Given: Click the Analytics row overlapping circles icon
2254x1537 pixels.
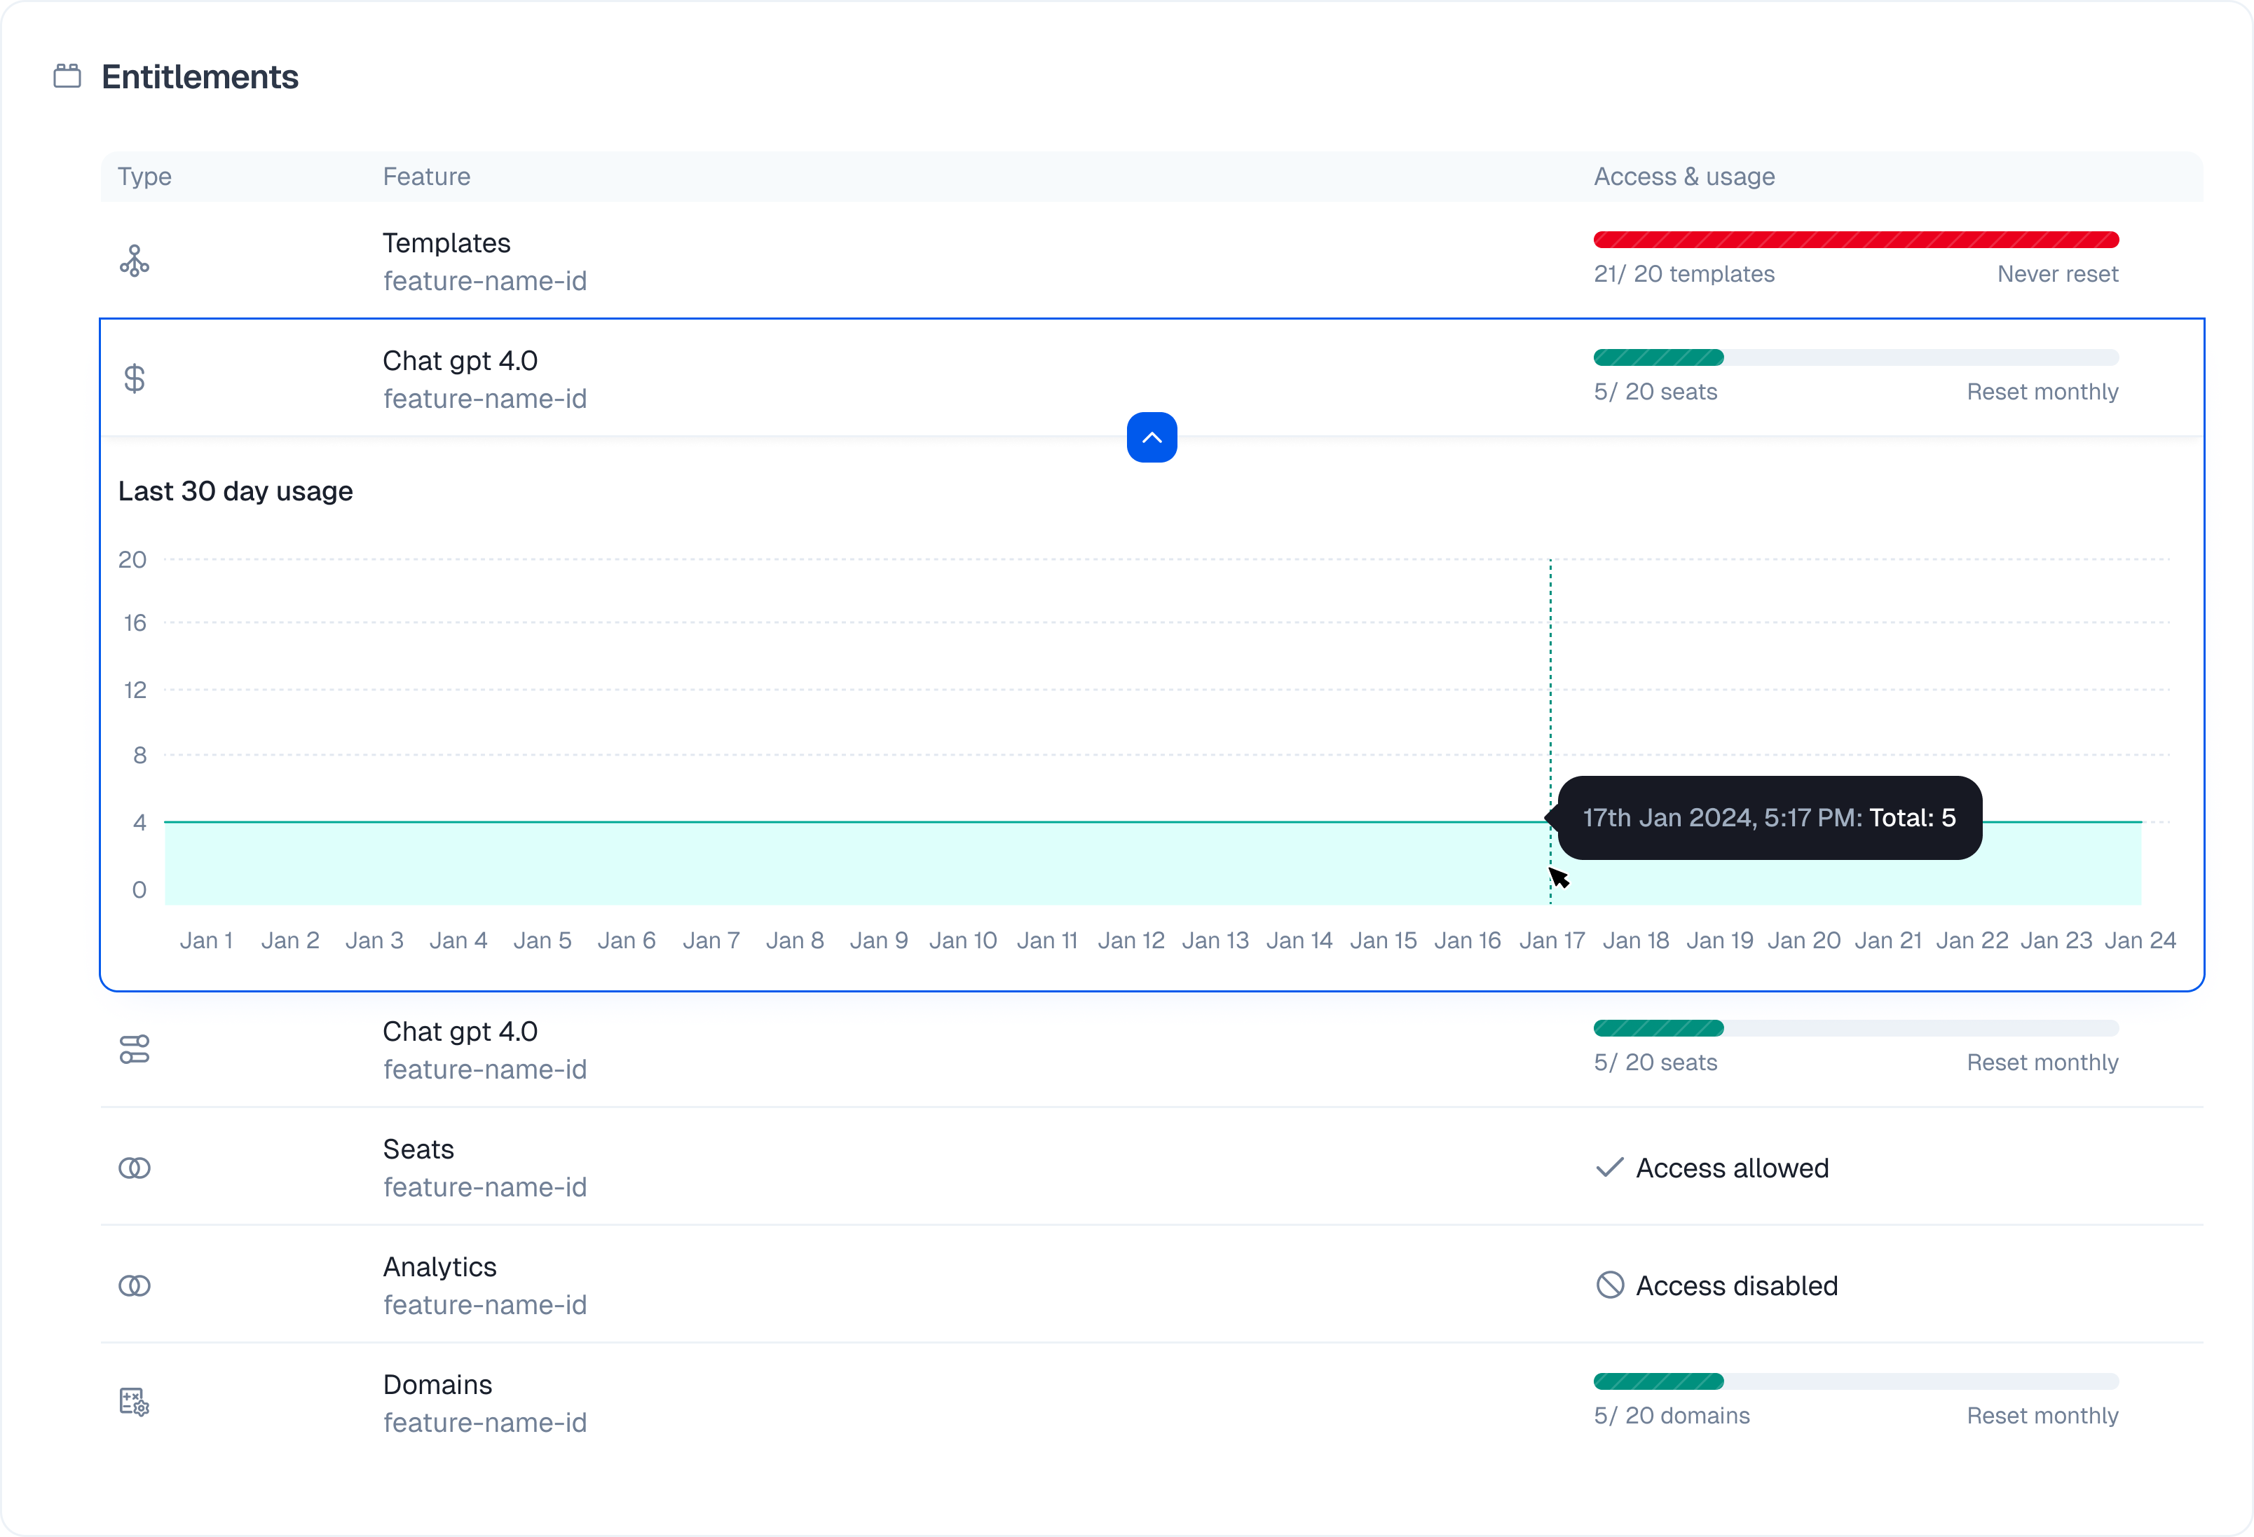Looking at the screenshot, I should pos(134,1286).
